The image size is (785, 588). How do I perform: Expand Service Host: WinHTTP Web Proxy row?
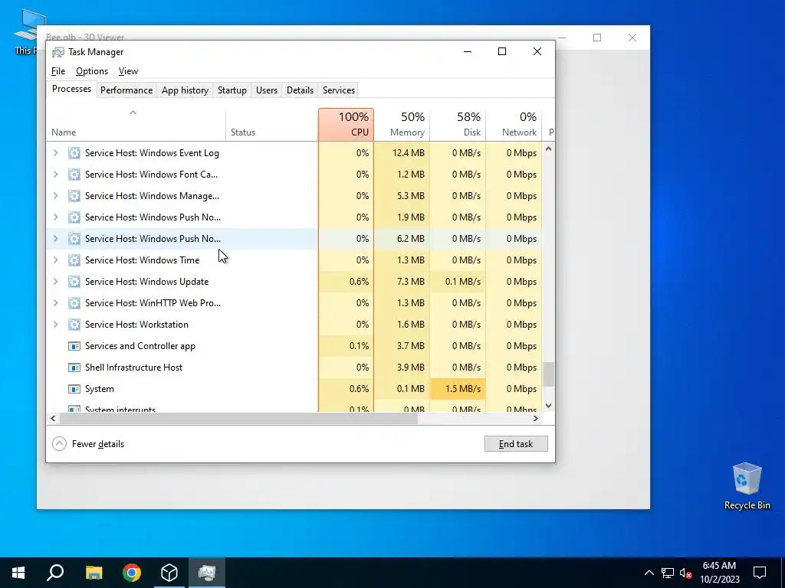(55, 303)
